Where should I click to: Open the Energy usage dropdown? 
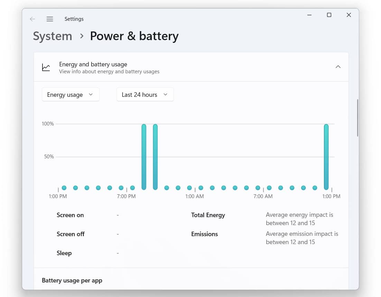tap(71, 95)
